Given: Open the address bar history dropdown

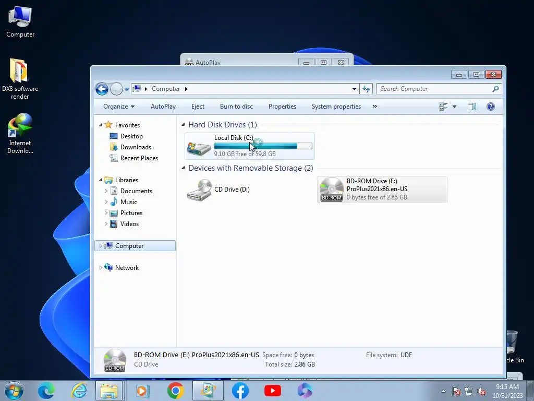Looking at the screenshot, I should (354, 89).
